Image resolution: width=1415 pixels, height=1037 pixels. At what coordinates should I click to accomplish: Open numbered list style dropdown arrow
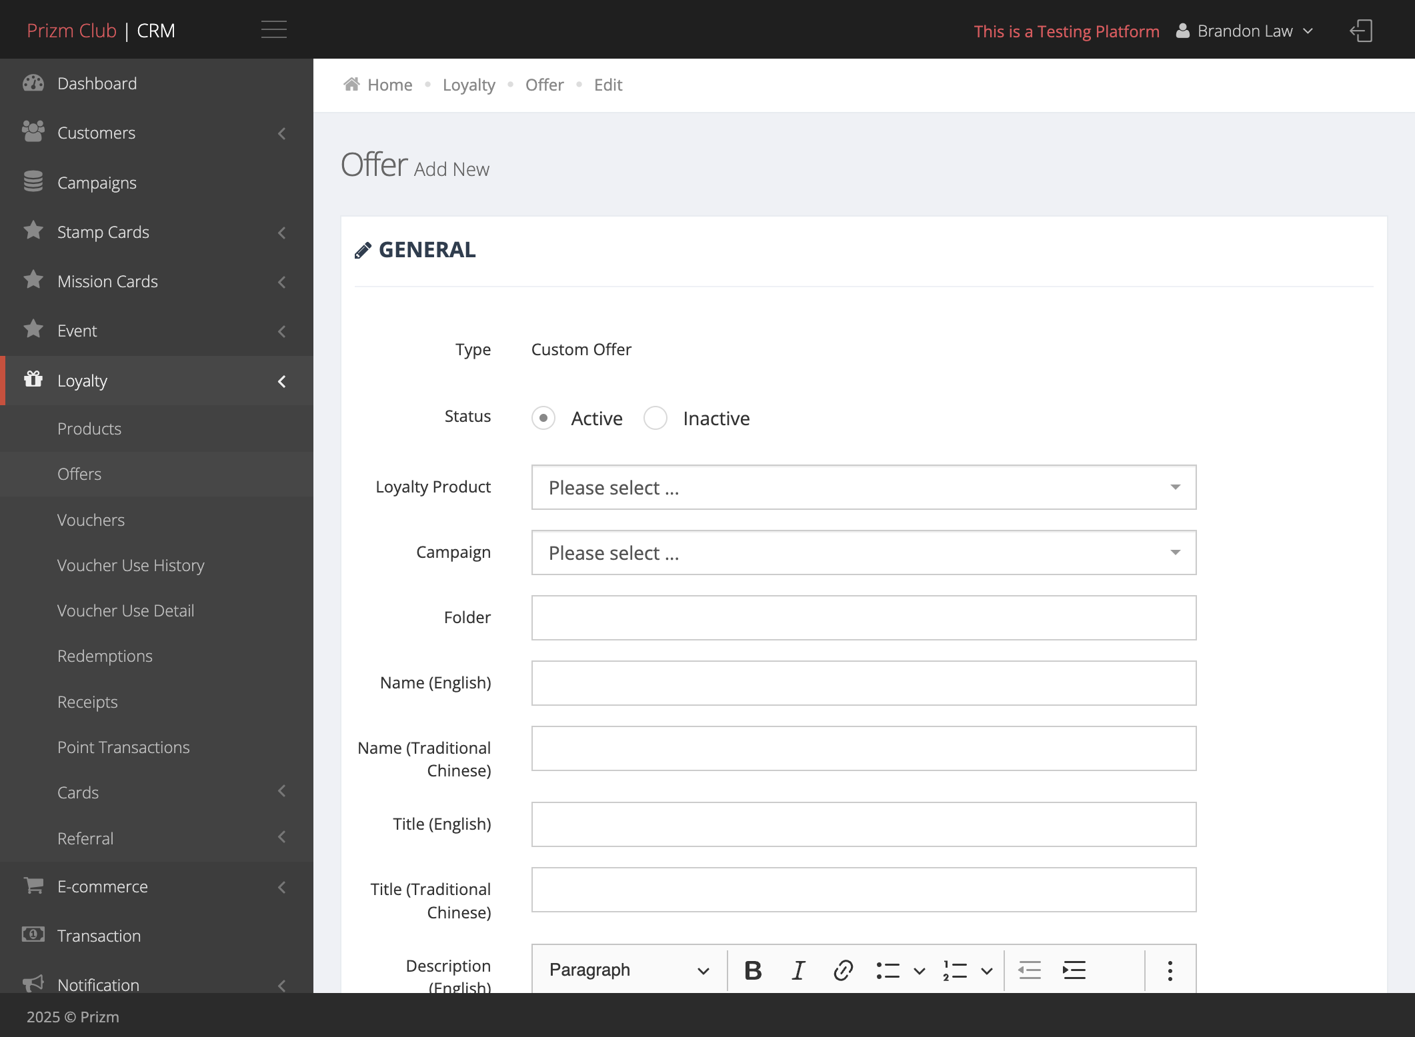click(987, 971)
